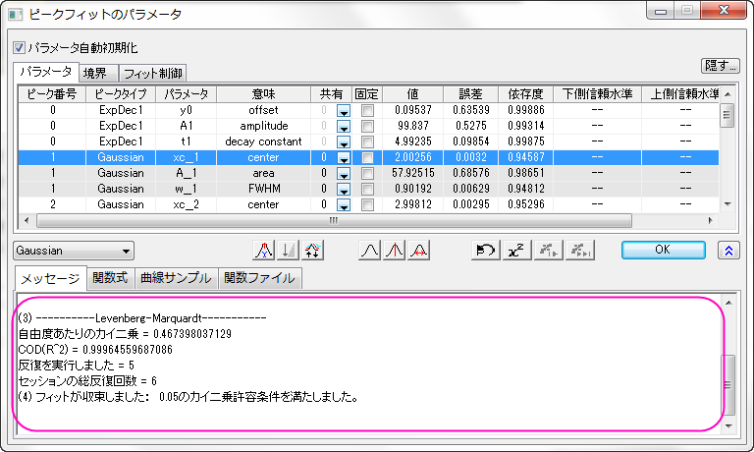This screenshot has width=754, height=452.
Task: Click the peak center red line icon
Action: [395, 251]
